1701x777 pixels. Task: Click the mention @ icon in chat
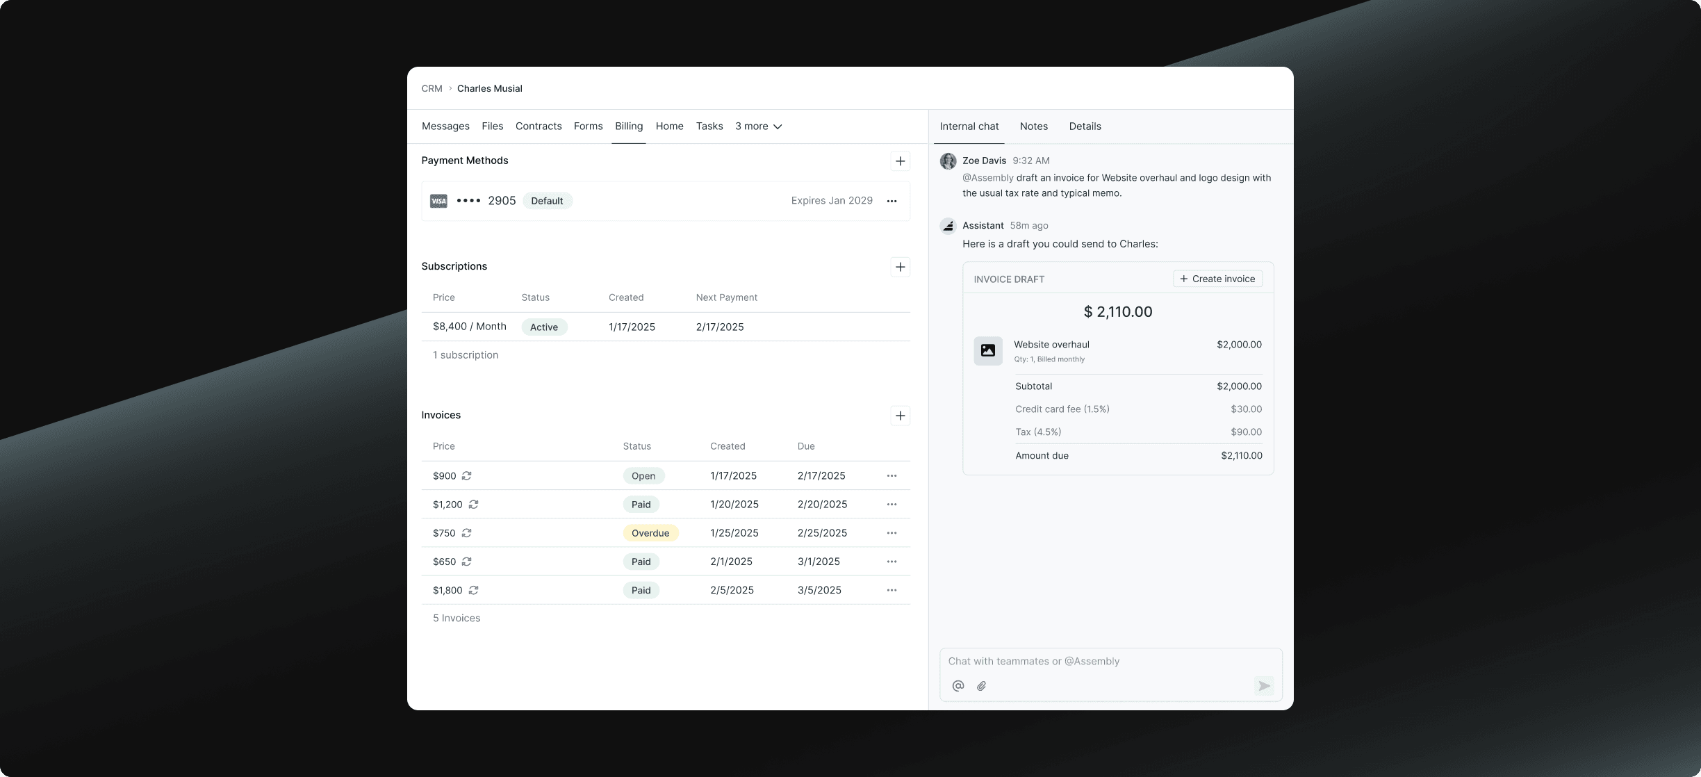[x=958, y=686]
